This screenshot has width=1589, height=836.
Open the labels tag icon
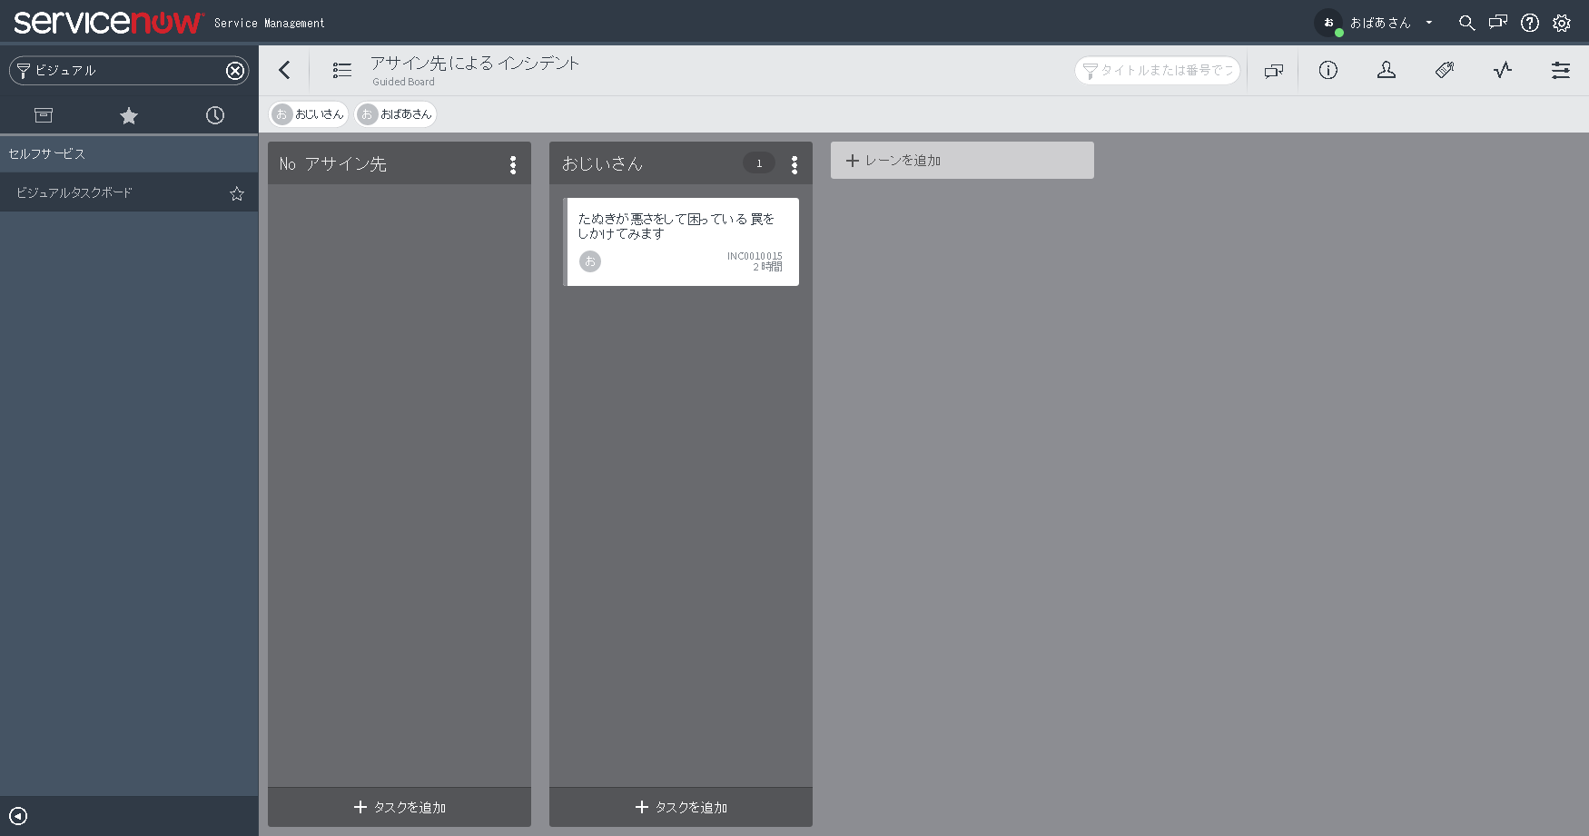point(1445,70)
